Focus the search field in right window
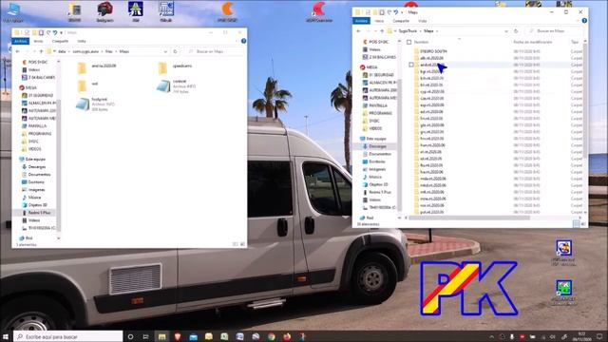This screenshot has height=342, width=608. click(556, 31)
